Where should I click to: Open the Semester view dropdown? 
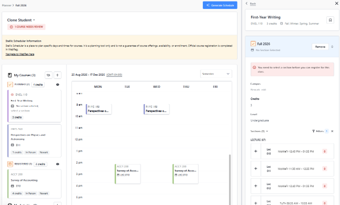(x=216, y=74)
